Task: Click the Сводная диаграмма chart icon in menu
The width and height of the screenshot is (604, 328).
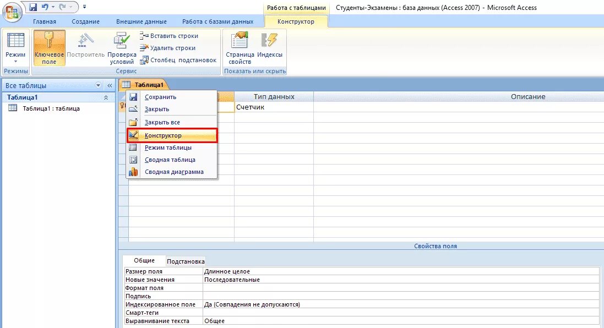Action: tap(133, 172)
